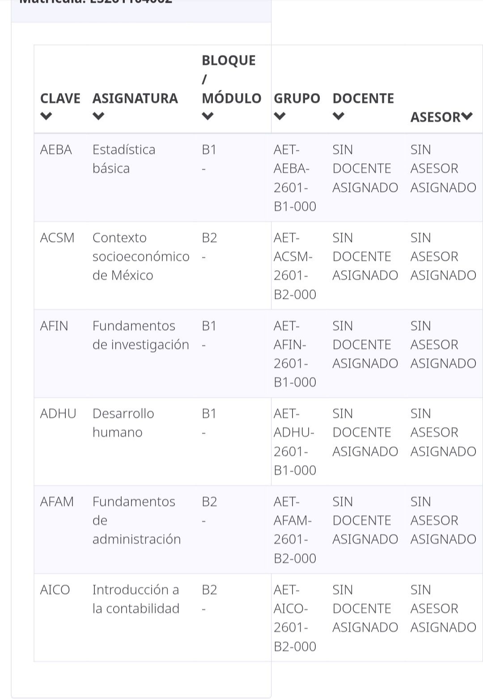
Task: Click group code AET-ACSM-2601-B2-000
Action: click(x=295, y=266)
